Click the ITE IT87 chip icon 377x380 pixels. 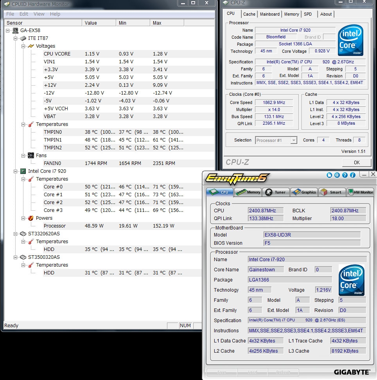(x=23, y=38)
